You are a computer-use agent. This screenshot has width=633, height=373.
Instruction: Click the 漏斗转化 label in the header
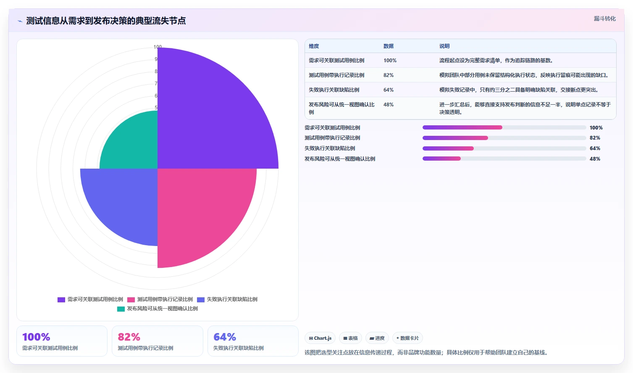604,19
